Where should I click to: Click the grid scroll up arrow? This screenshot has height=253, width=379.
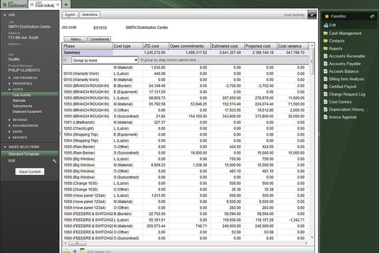pos(312,46)
